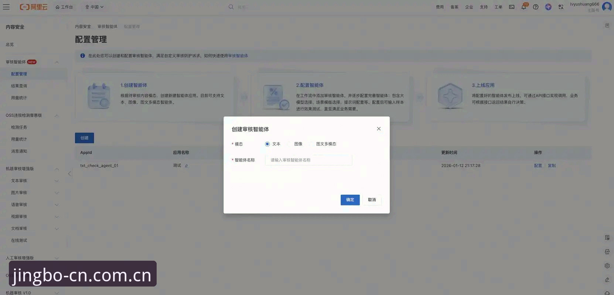614x295 pixels.
Task: Open the 企业 top menu
Action: pyautogui.click(x=469, y=7)
